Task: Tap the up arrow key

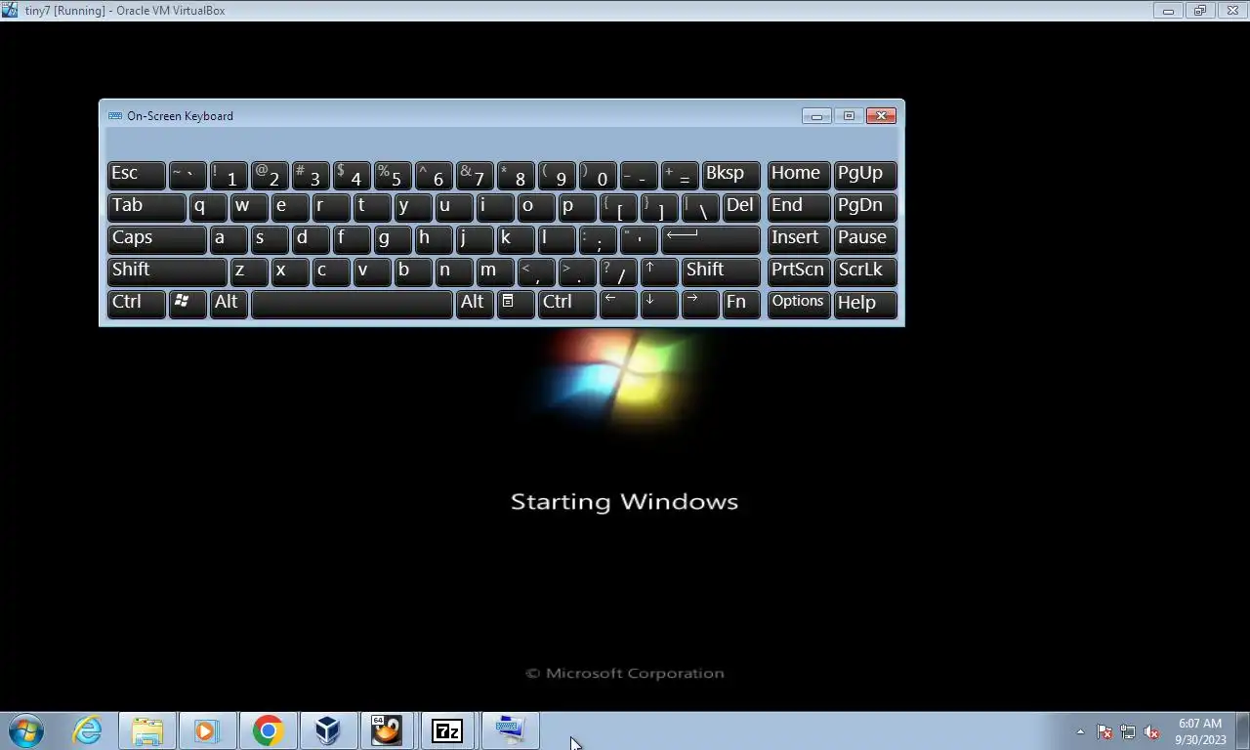Action: coord(659,271)
